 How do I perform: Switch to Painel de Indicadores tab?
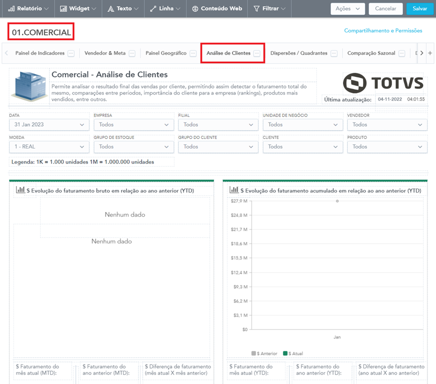pyautogui.click(x=40, y=53)
